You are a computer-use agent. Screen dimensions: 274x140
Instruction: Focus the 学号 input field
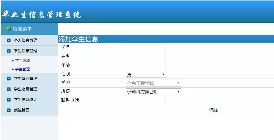pos(146,48)
